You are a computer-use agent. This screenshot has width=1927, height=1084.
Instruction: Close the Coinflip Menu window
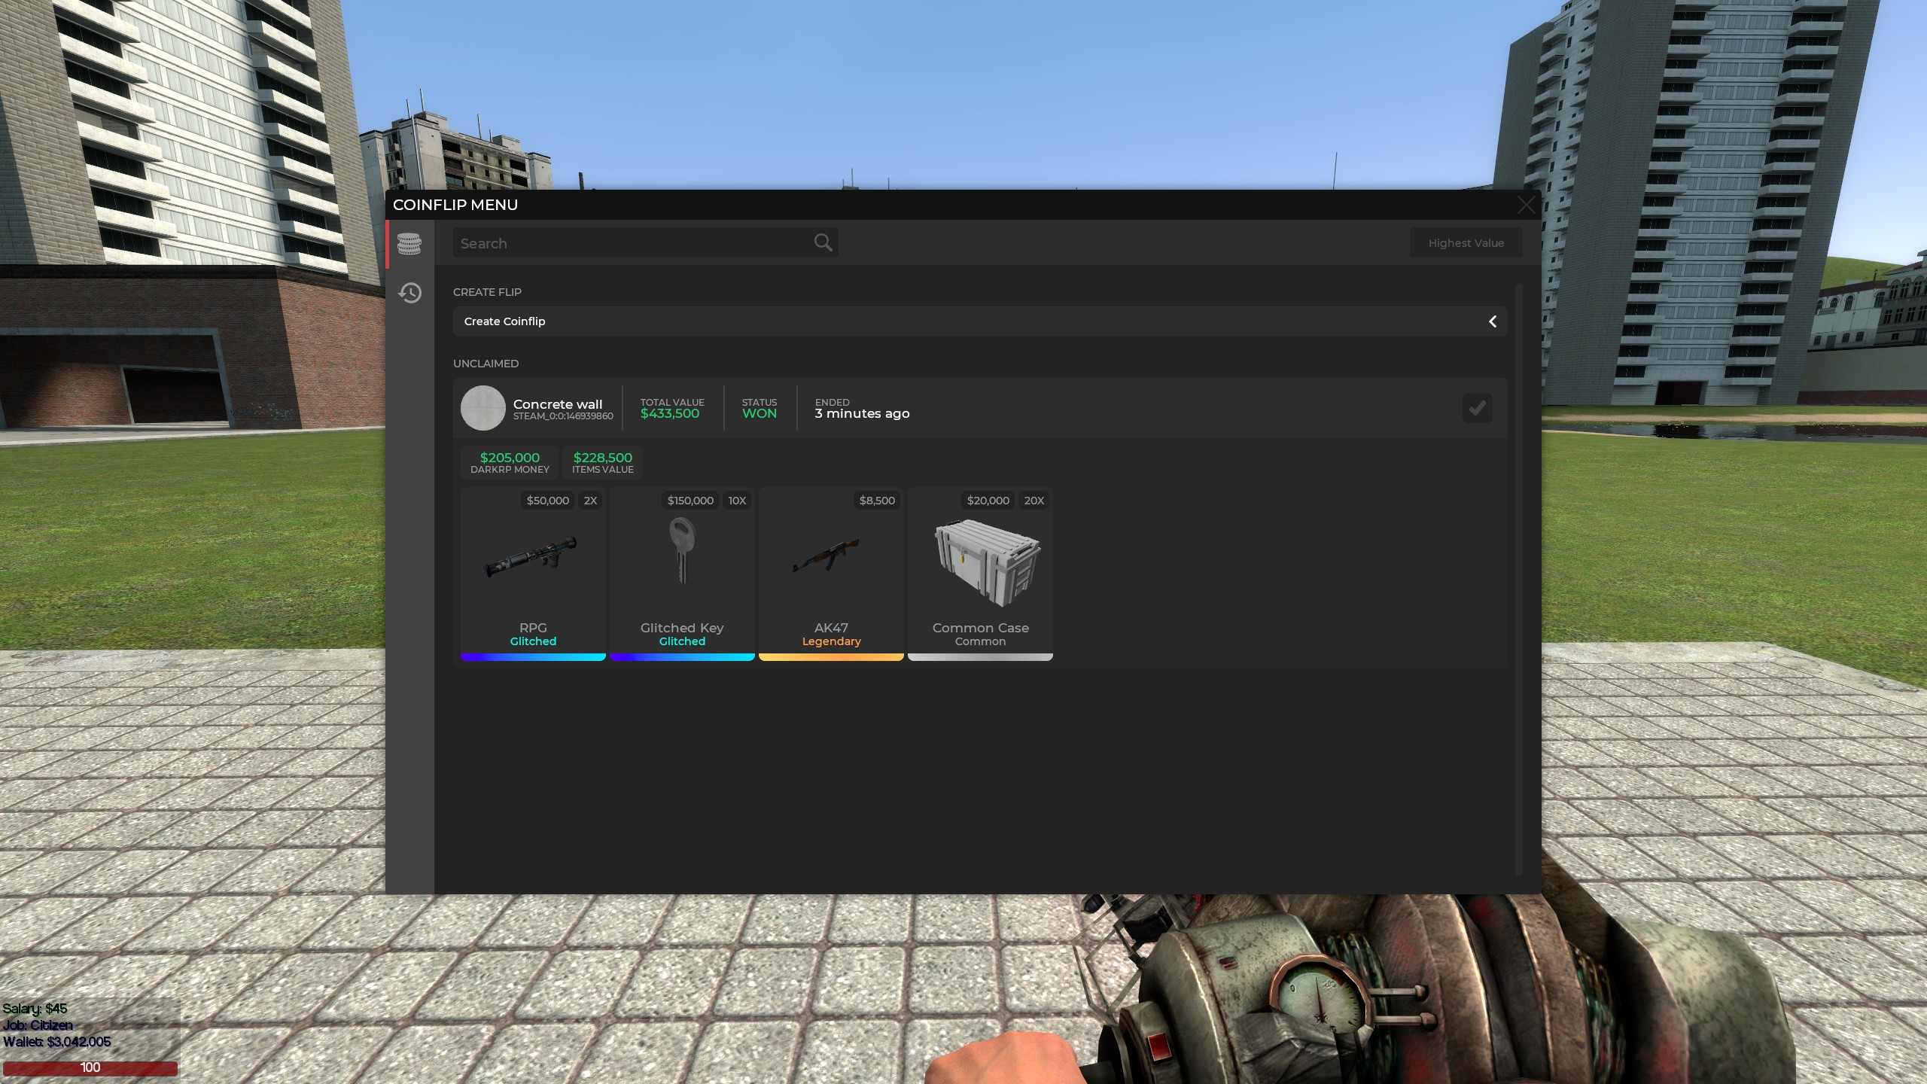click(1526, 205)
